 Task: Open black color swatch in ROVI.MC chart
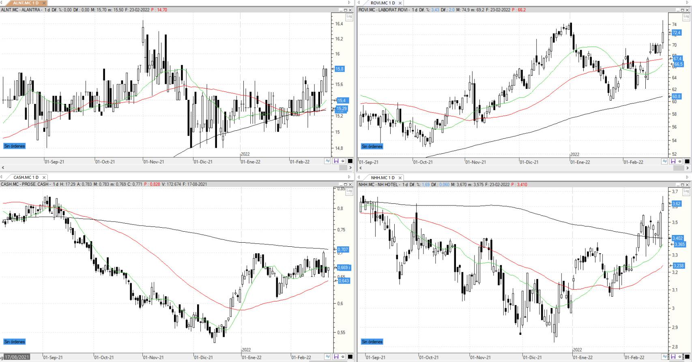click(687, 161)
